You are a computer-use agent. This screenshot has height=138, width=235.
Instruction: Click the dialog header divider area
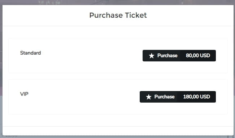tap(118, 26)
